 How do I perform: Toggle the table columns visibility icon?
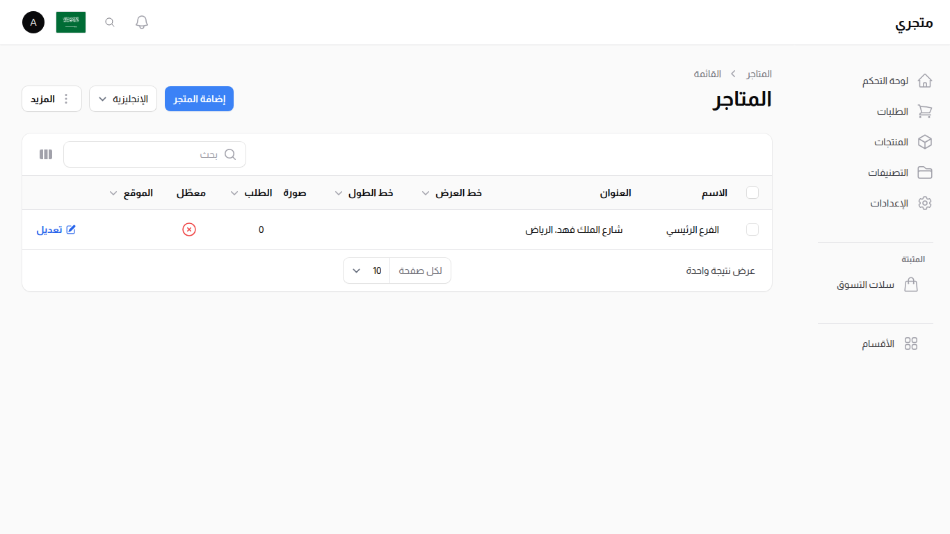45,154
